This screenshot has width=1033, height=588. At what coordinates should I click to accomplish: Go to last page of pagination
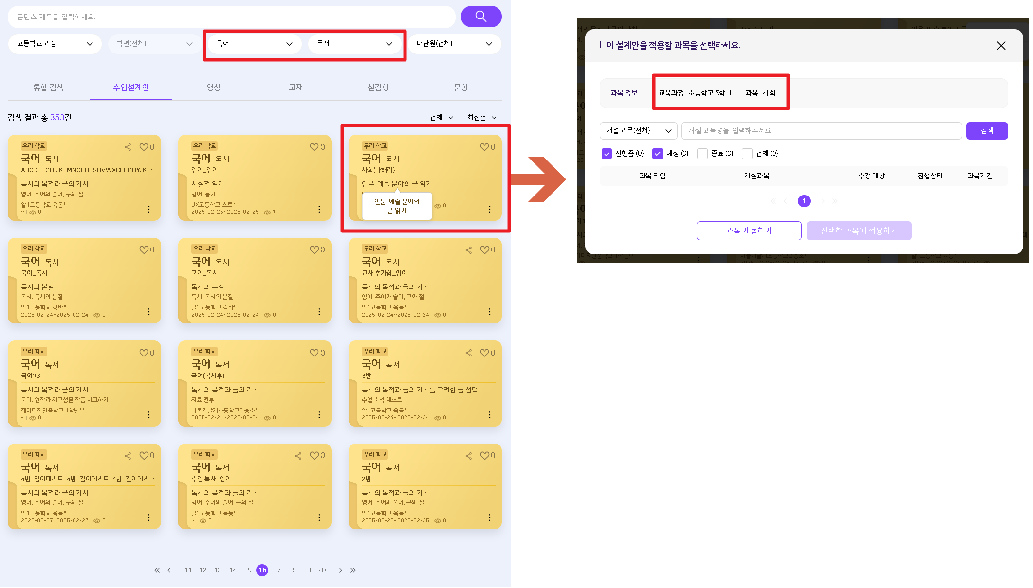(x=353, y=570)
